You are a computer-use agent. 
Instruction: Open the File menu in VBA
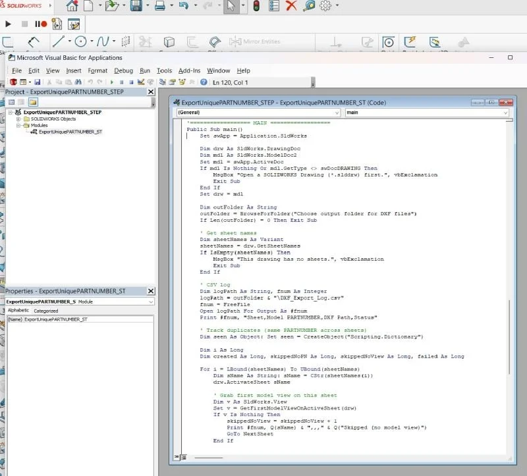[x=17, y=70]
